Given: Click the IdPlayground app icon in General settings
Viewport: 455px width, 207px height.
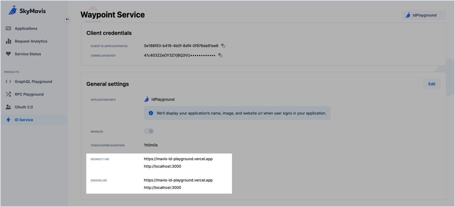Looking at the screenshot, I should 147,99.
